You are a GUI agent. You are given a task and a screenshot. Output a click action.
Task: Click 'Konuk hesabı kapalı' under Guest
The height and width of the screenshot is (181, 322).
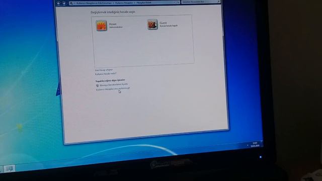pyautogui.click(x=169, y=26)
